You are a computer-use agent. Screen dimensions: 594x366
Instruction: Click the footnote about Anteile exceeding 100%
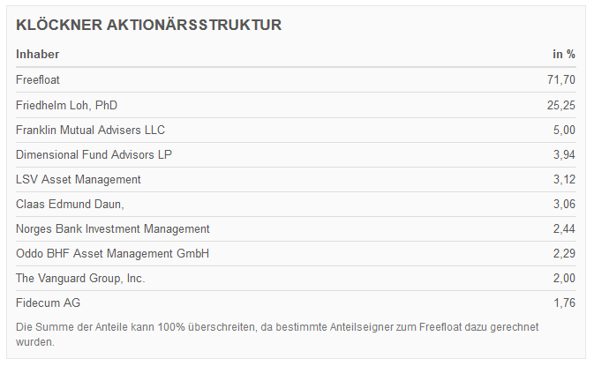(x=277, y=333)
